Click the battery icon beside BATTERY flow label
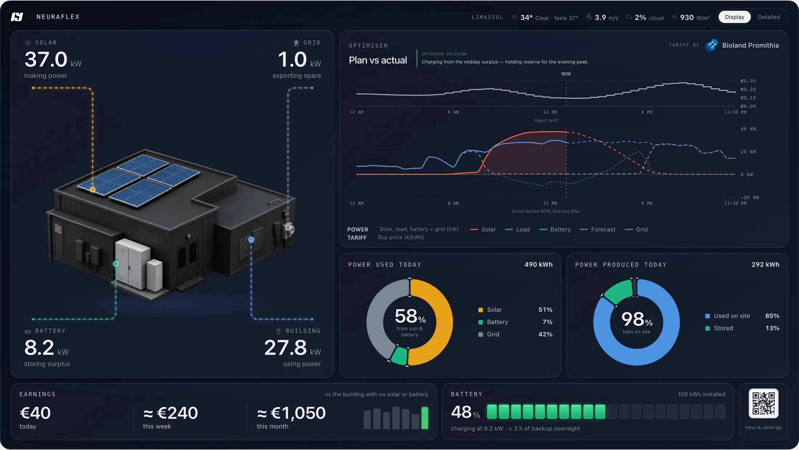 click(28, 331)
